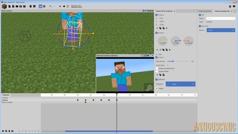The height and width of the screenshot is (134, 238).
Task: Select the Frame 45 for Camera tab
Action: point(164,11)
